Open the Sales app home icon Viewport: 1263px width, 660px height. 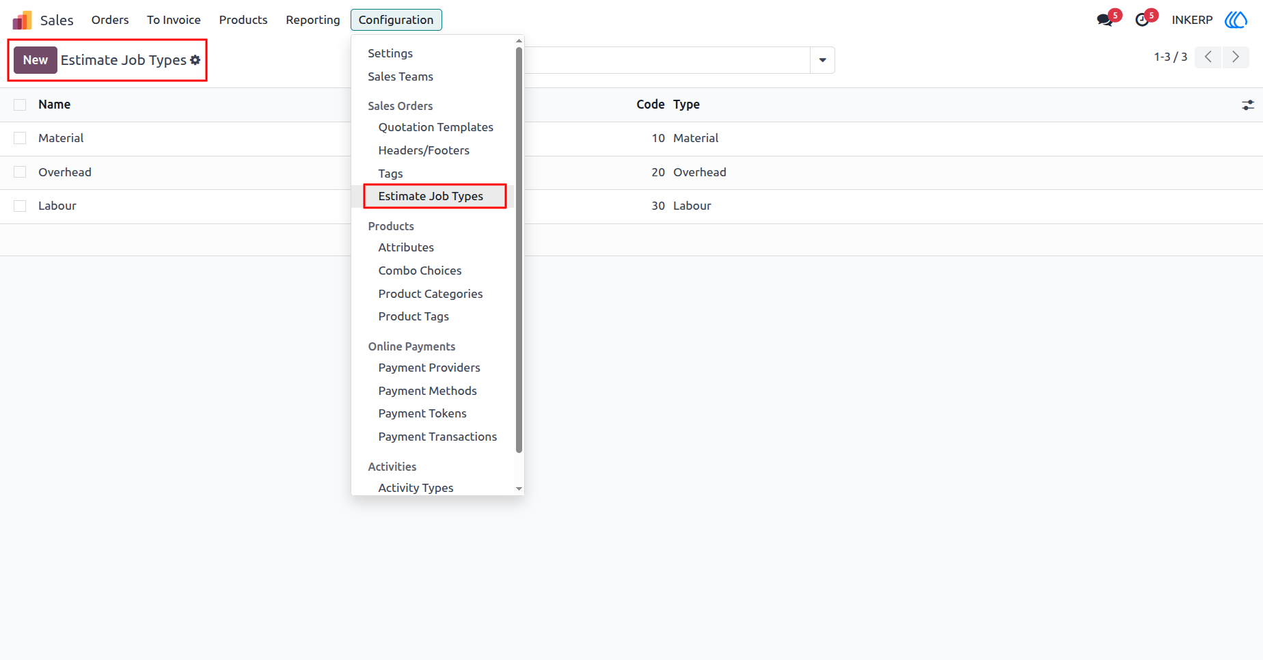pyautogui.click(x=22, y=20)
